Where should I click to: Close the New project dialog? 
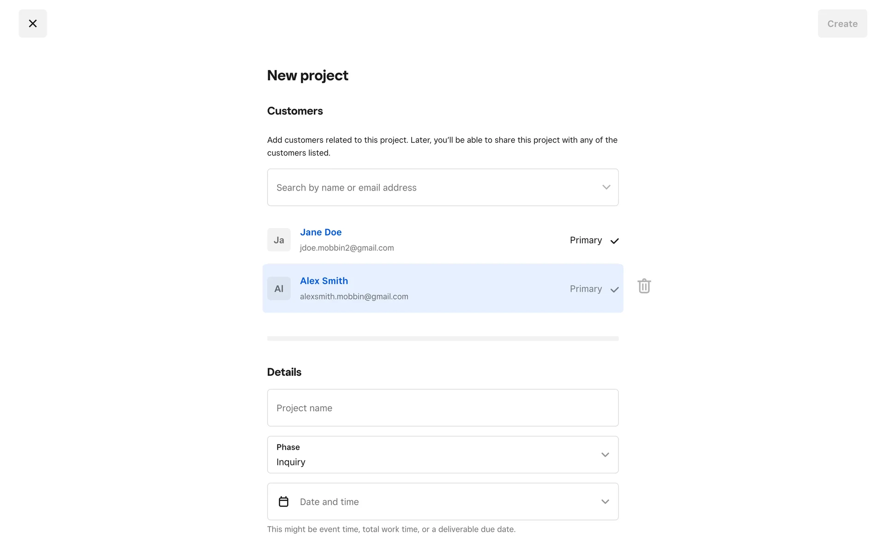coord(33,24)
